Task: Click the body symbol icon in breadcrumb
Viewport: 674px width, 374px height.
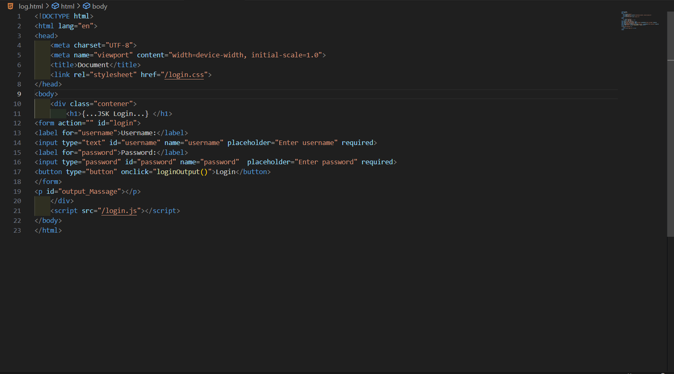Action: point(86,6)
